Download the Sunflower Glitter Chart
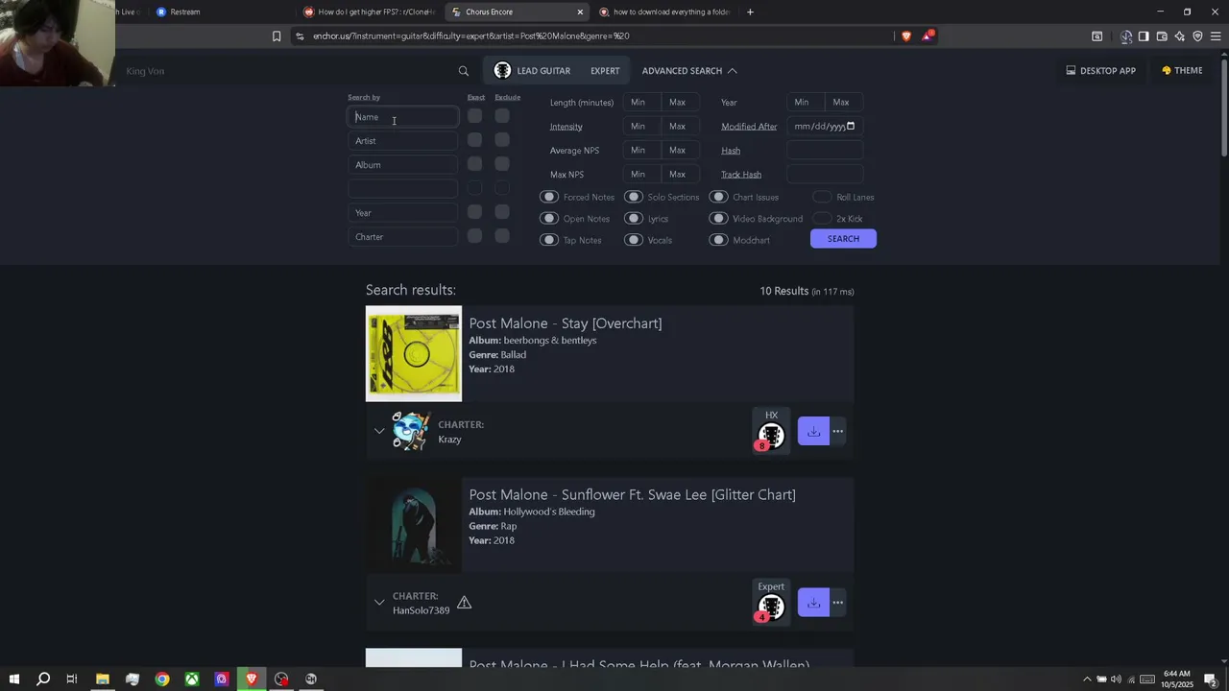The image size is (1229, 691). pos(813,603)
